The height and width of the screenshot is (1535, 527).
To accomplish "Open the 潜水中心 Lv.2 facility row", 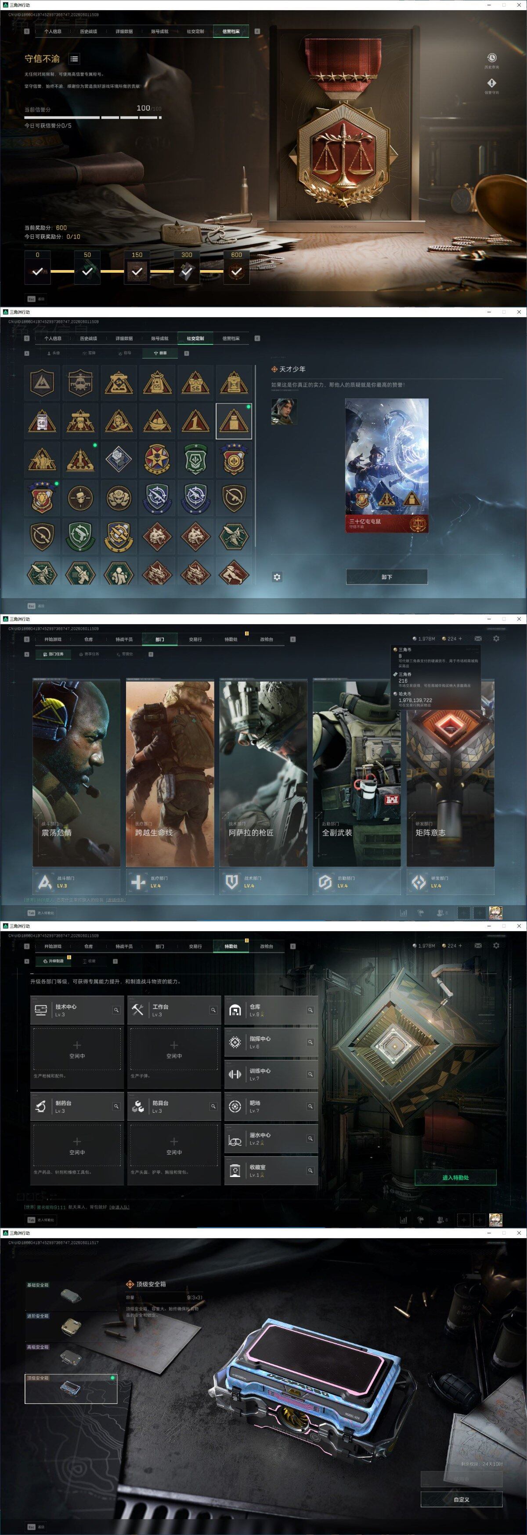I will (x=271, y=1139).
